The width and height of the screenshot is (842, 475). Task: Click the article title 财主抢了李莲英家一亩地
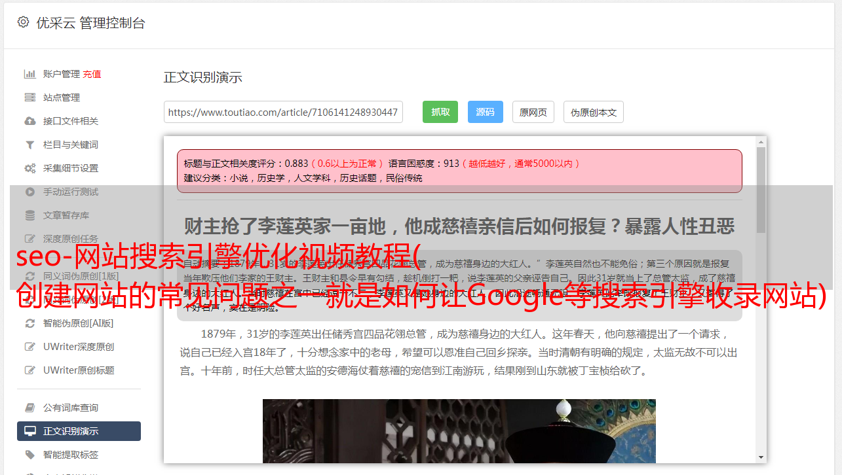tap(459, 226)
